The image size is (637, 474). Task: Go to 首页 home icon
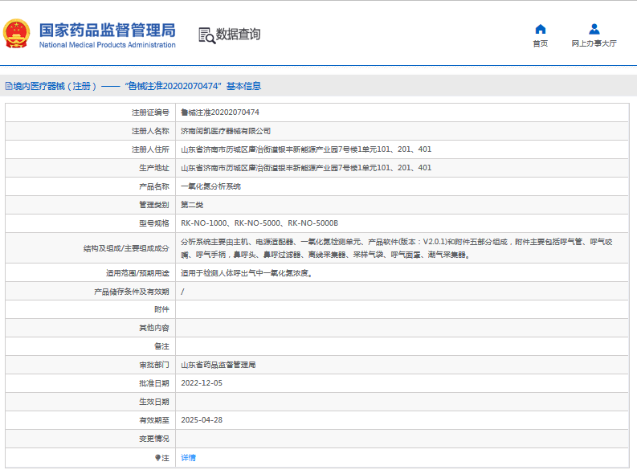tap(541, 29)
